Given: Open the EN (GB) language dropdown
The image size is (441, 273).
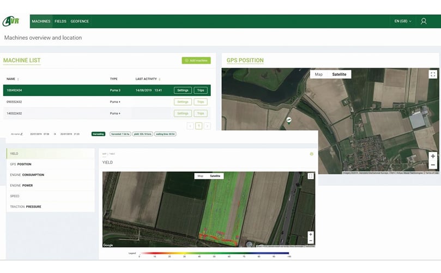Looking at the screenshot, I should (403, 21).
